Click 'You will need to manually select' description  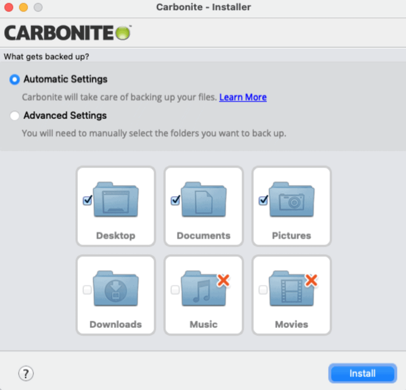coord(154,133)
